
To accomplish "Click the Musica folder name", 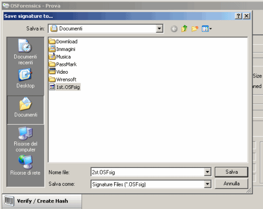I will (64, 57).
